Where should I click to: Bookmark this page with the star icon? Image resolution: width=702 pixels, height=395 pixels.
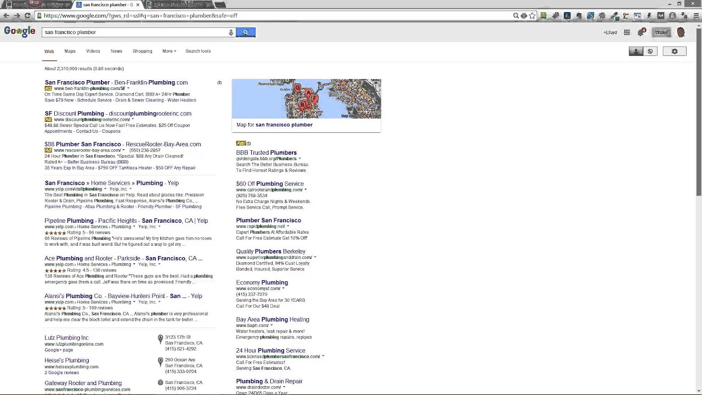pos(532,16)
